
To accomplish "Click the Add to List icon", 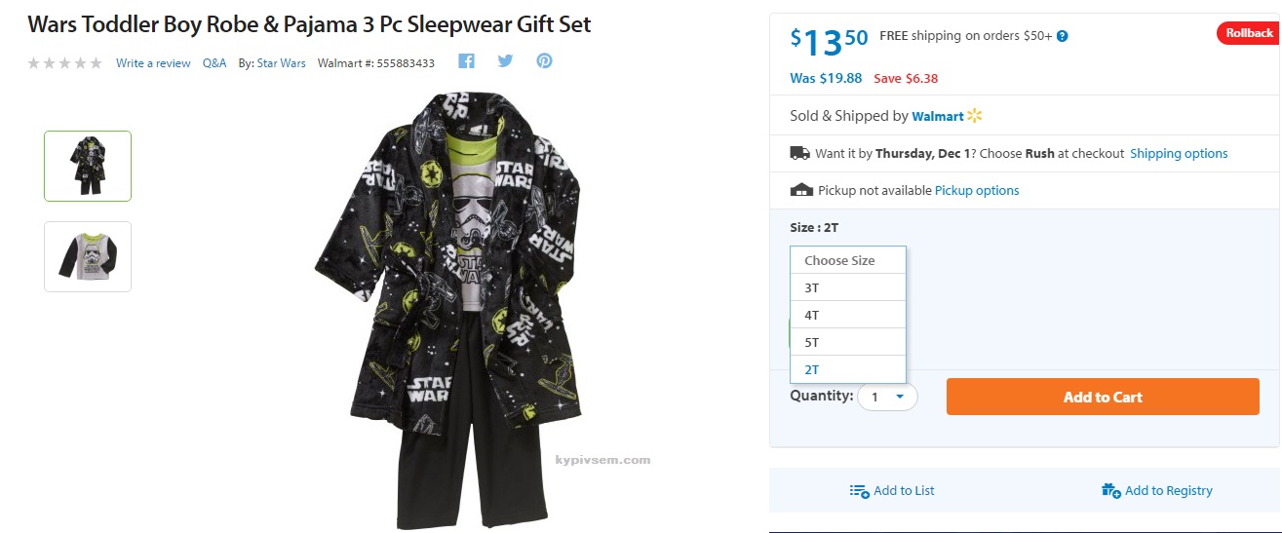I will [x=859, y=491].
